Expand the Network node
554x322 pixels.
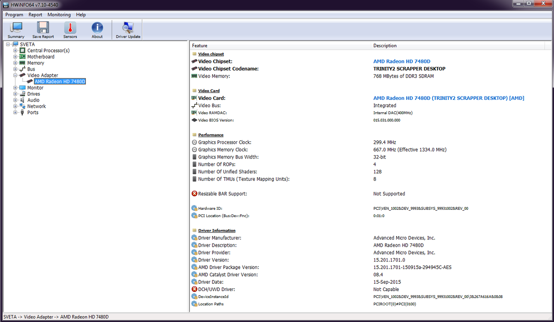coord(16,106)
